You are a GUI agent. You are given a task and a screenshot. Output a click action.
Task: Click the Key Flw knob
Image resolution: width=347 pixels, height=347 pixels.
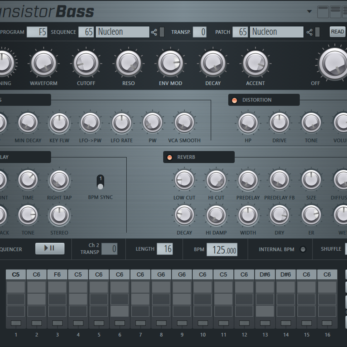pos(59,123)
